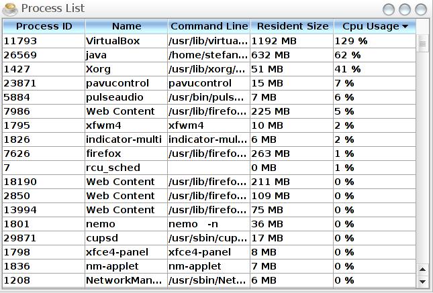Sort by the Resident Size column header

pos(293,26)
